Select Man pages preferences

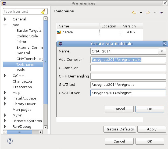coord(22,109)
